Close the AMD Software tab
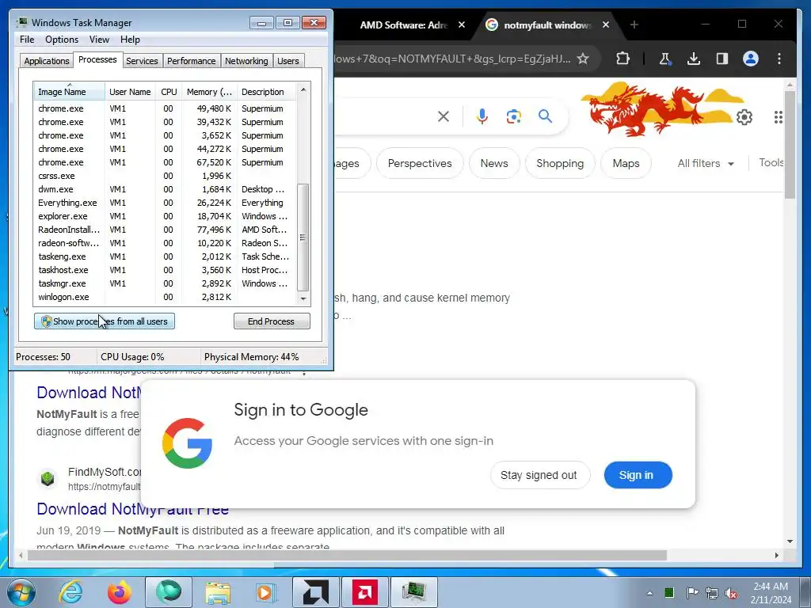The width and height of the screenshot is (811, 608). tap(462, 25)
